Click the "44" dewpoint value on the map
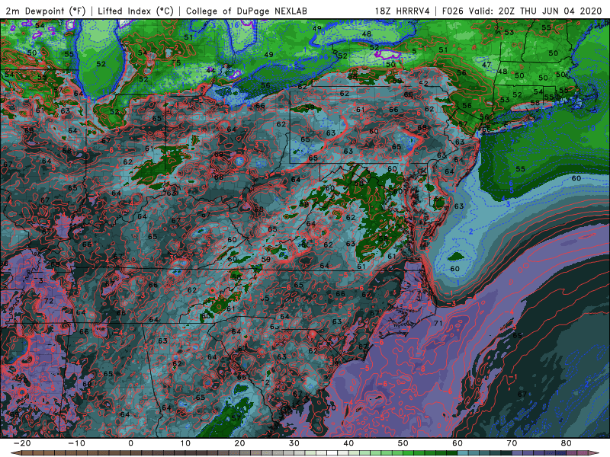Viewport: 610px width, 457px height. [210, 70]
